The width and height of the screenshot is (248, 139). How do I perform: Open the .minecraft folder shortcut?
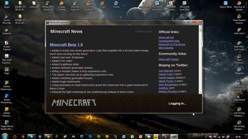coord(34,4)
